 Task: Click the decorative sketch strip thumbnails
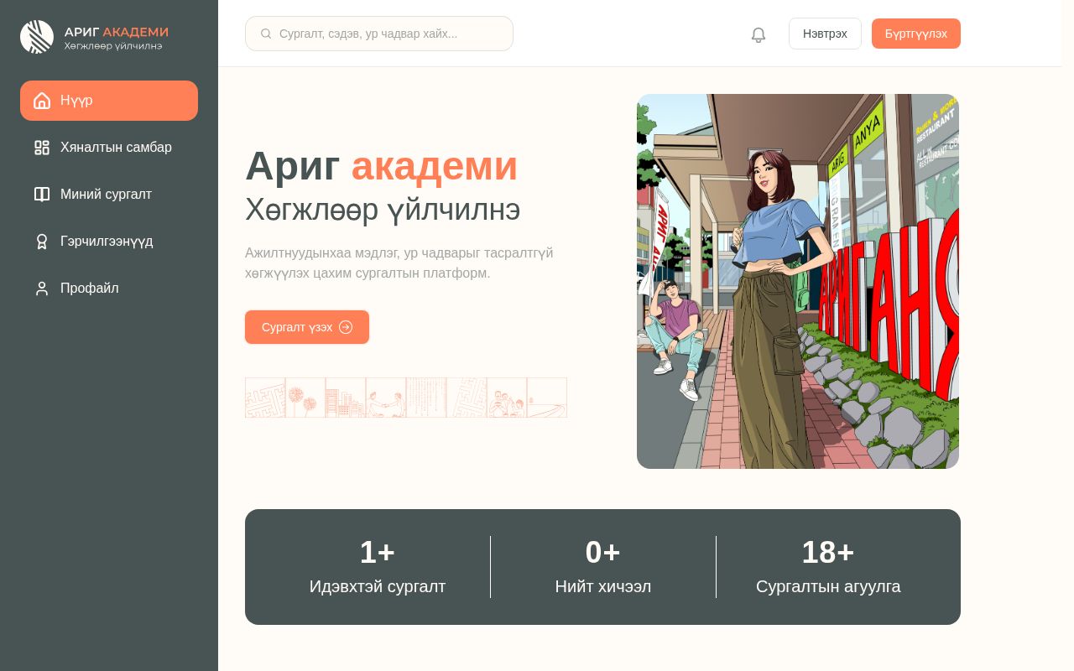click(x=406, y=398)
